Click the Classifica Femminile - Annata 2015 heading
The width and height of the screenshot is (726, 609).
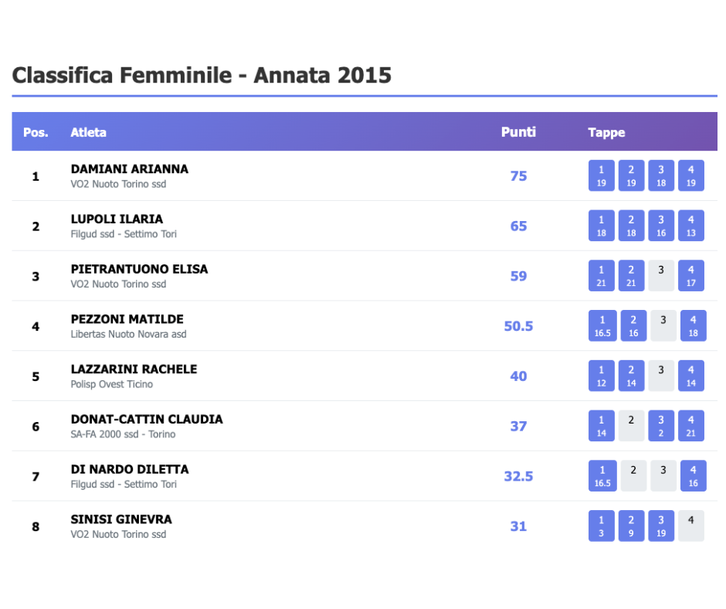point(202,75)
